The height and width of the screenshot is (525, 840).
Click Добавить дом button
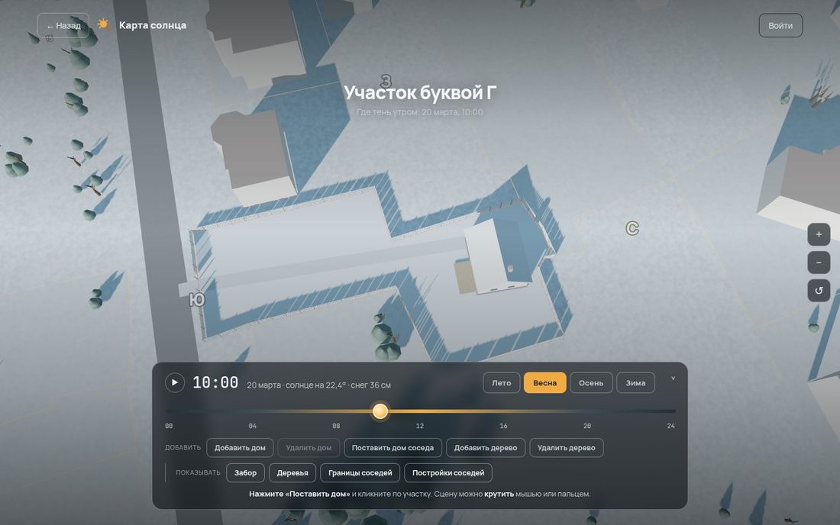coord(240,448)
